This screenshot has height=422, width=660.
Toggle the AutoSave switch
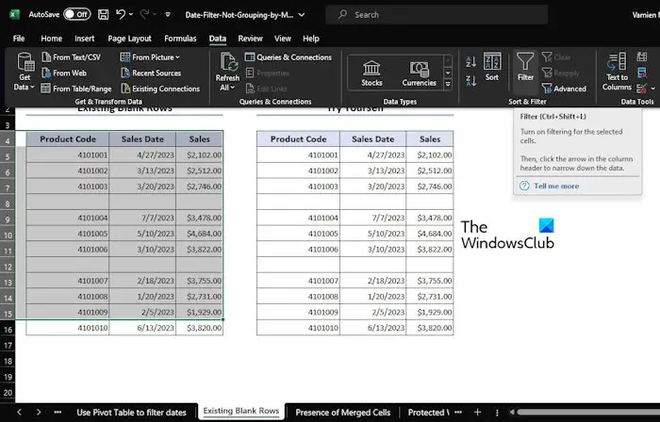(76, 14)
